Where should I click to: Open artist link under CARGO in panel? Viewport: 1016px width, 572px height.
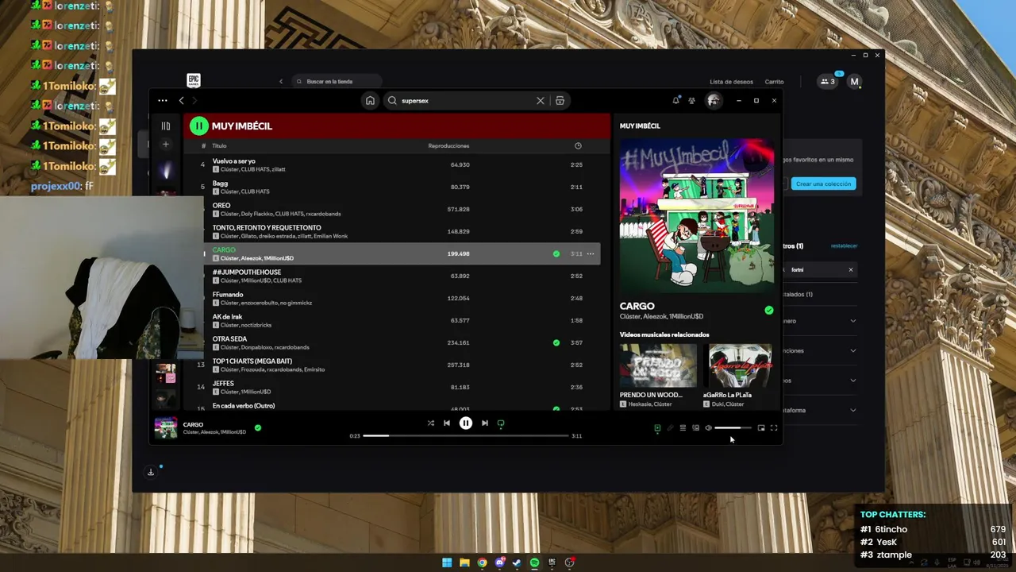(x=661, y=317)
